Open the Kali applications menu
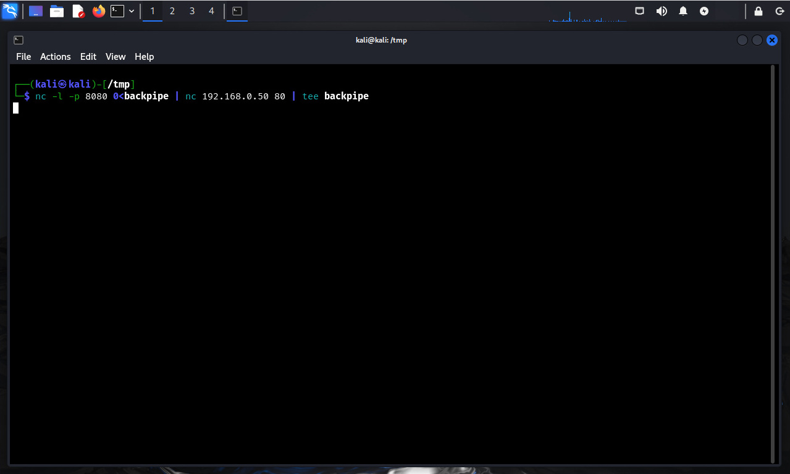The height and width of the screenshot is (474, 790). 10,10
